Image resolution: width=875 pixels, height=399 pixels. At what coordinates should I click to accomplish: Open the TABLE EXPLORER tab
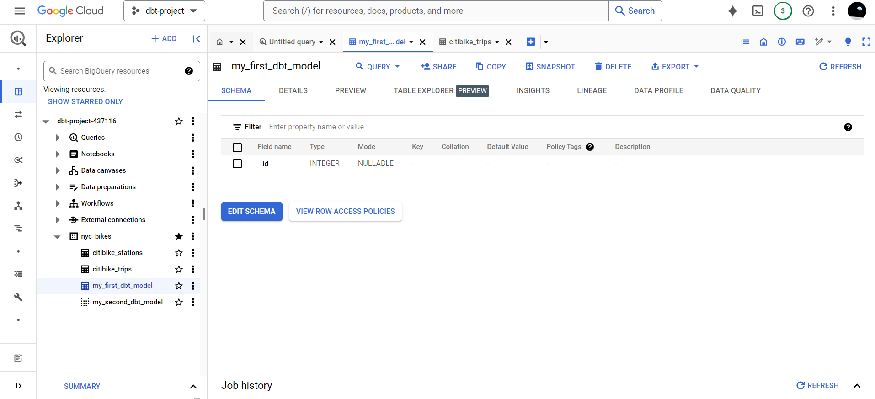coord(441,90)
